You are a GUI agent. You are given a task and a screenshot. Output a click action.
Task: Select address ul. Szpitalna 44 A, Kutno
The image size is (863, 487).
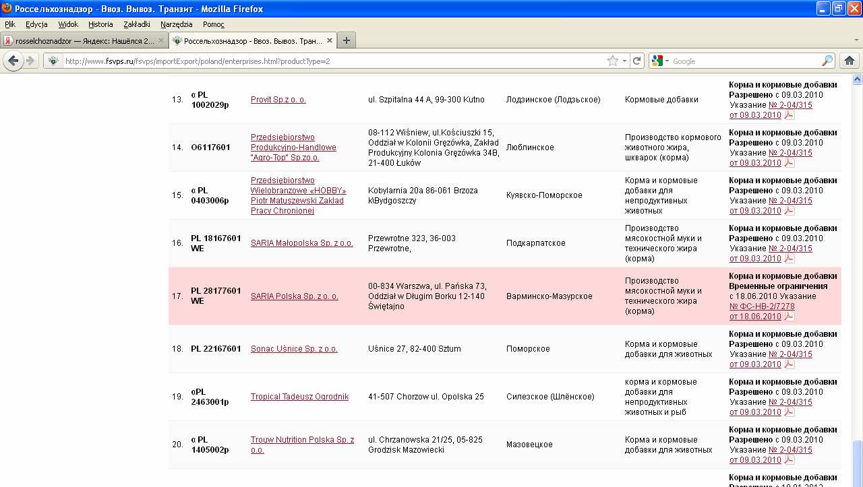(426, 100)
